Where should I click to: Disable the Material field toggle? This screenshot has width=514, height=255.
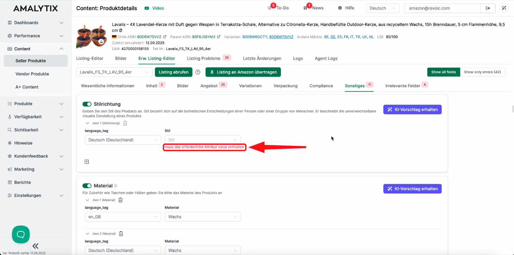pos(87,186)
